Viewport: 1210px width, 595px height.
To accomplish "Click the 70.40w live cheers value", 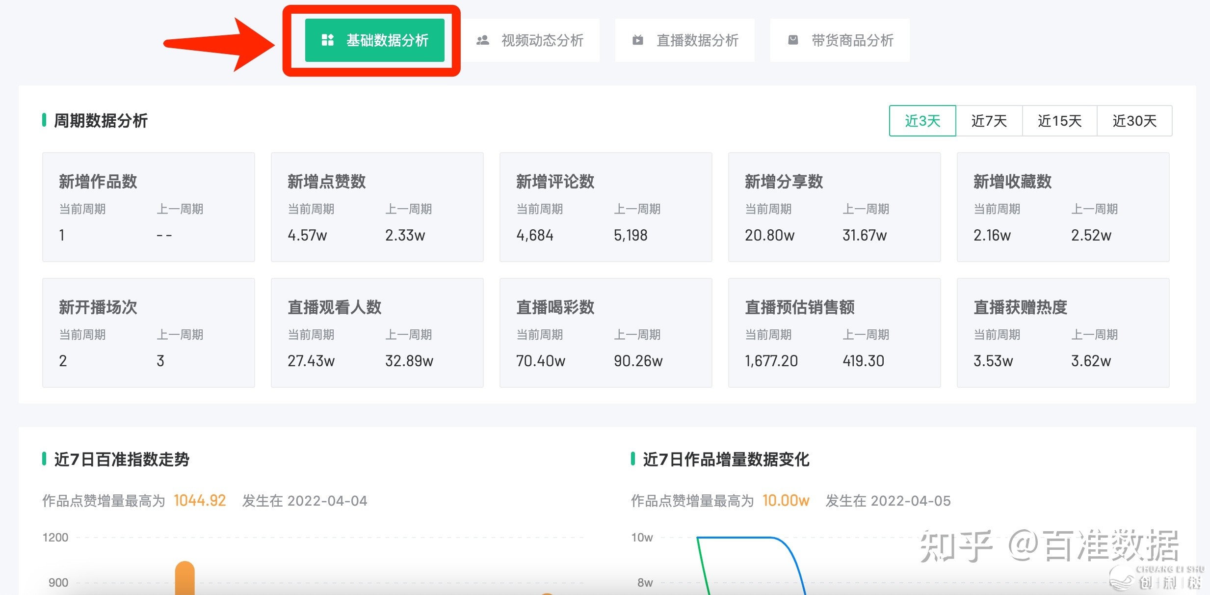I will coord(541,361).
